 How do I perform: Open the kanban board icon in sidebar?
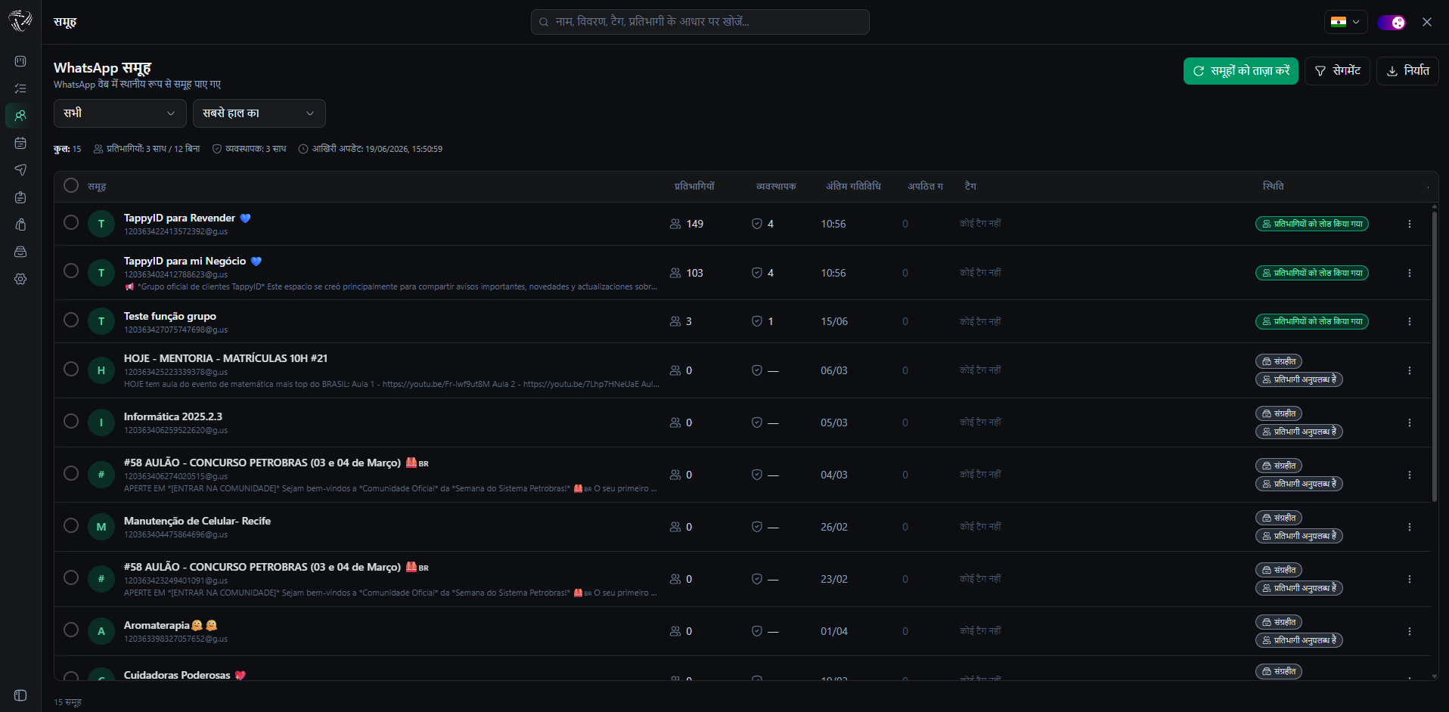tap(20, 61)
